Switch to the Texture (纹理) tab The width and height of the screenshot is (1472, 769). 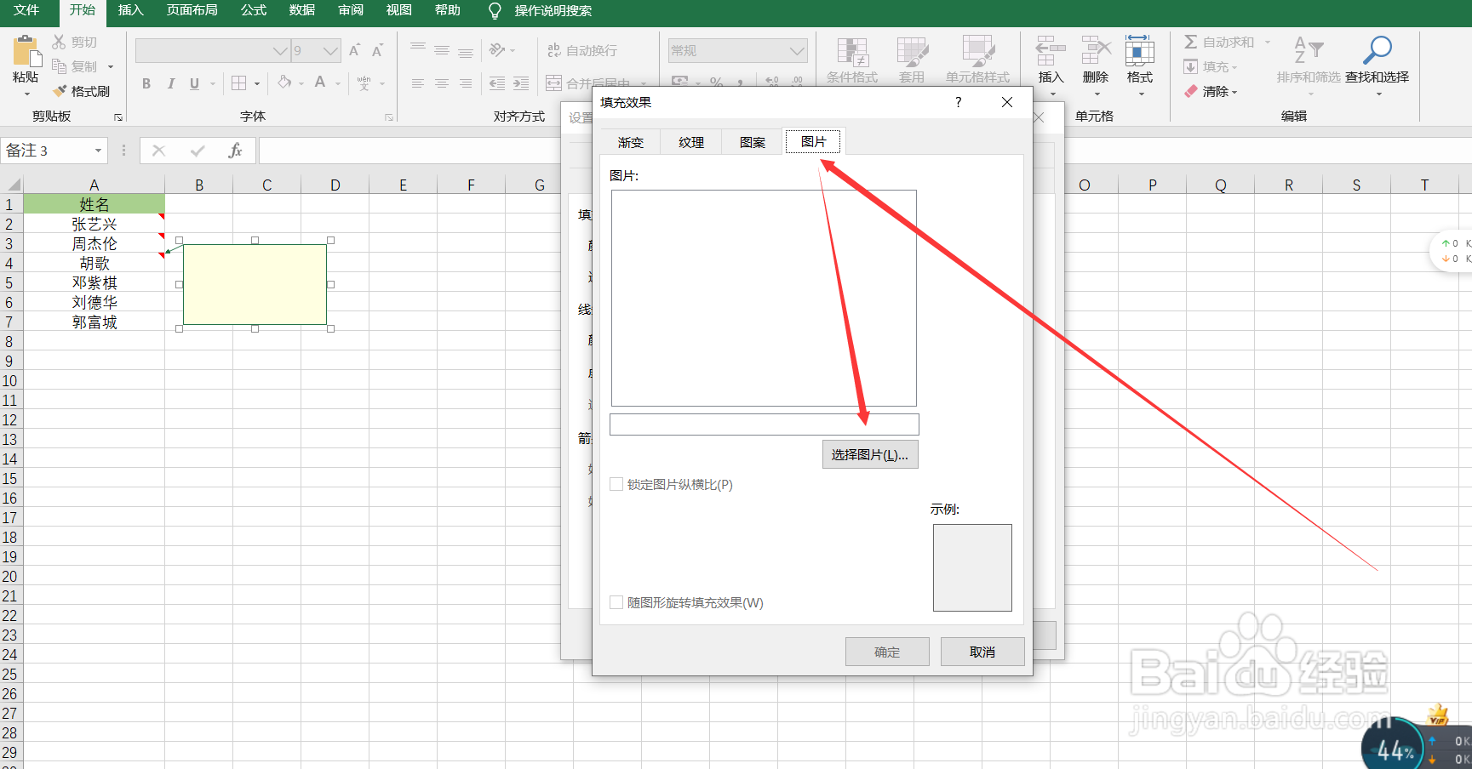691,142
